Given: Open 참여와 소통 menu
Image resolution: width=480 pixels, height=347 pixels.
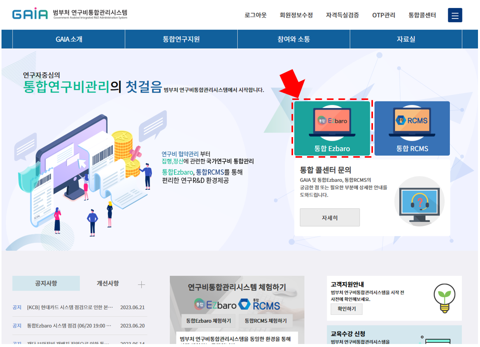Looking at the screenshot, I should [294, 39].
